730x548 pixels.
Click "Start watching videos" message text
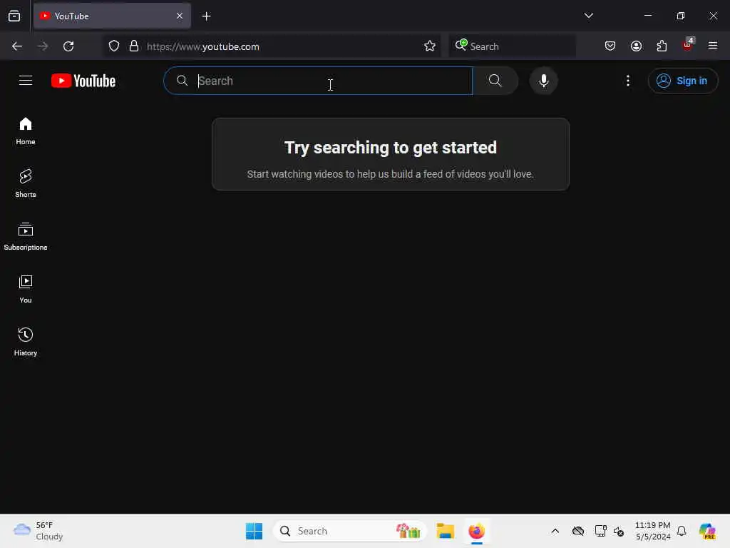pos(390,174)
